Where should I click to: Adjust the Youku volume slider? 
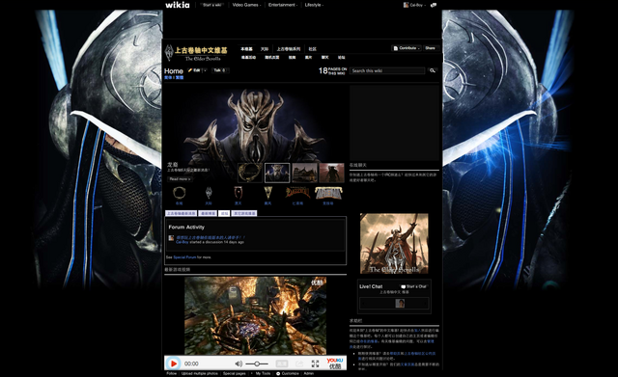[257, 364]
